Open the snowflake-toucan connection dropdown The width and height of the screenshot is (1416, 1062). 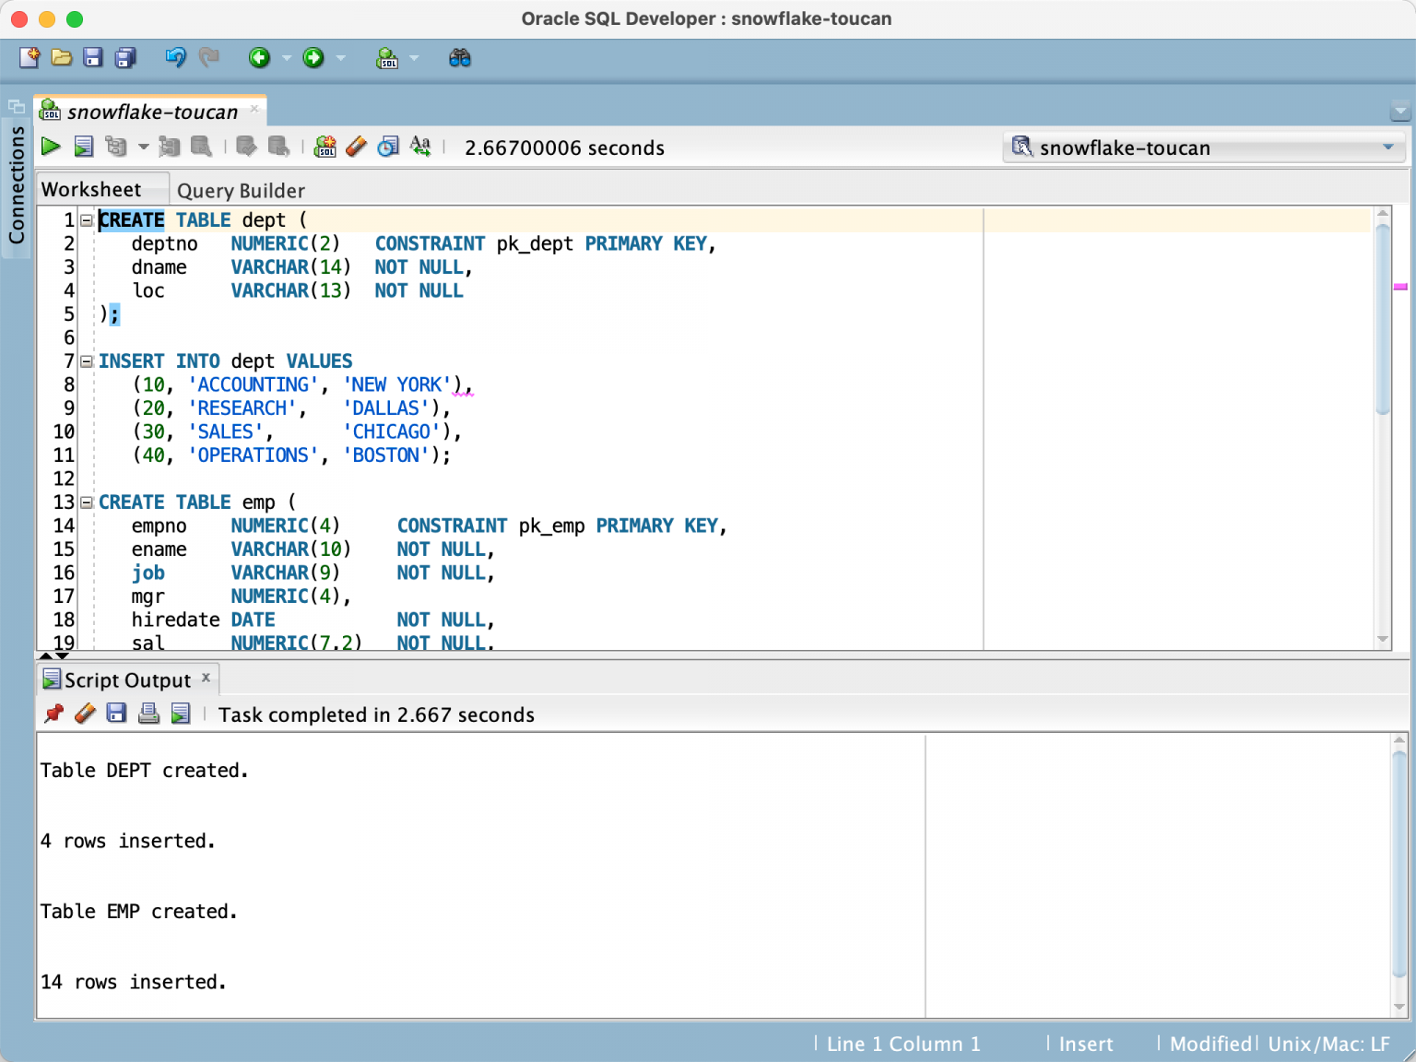point(1387,147)
